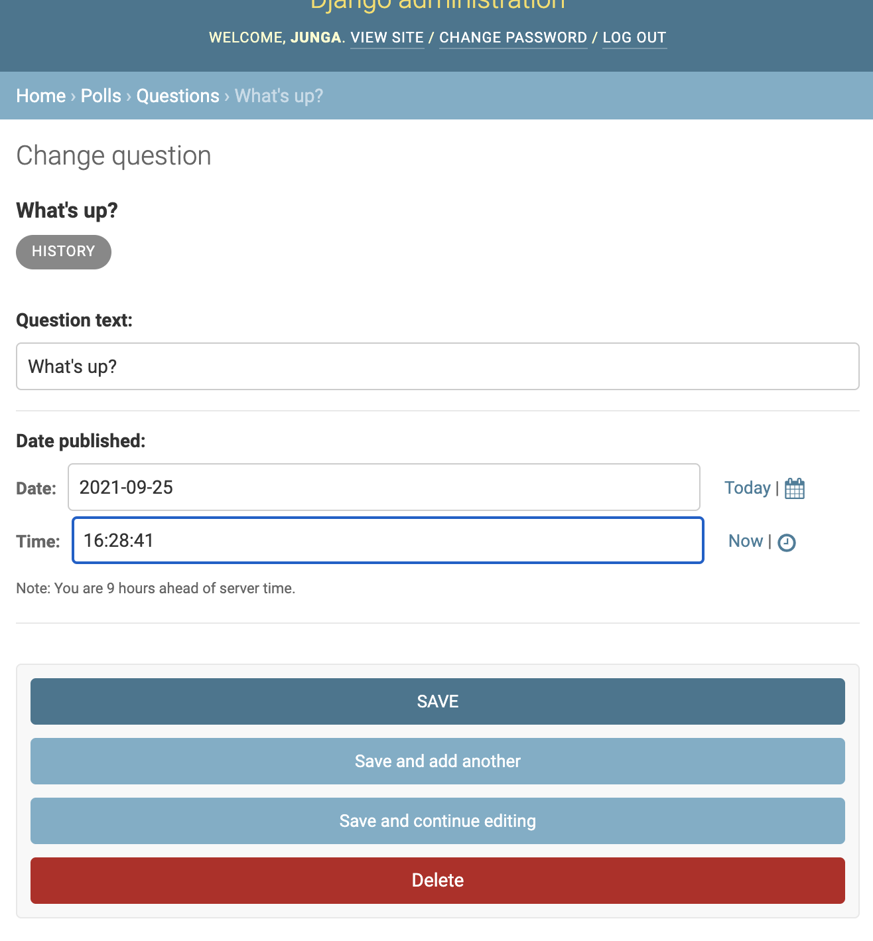This screenshot has height=941, width=873.
Task: Go to Home breadcrumb
Action: click(x=41, y=96)
